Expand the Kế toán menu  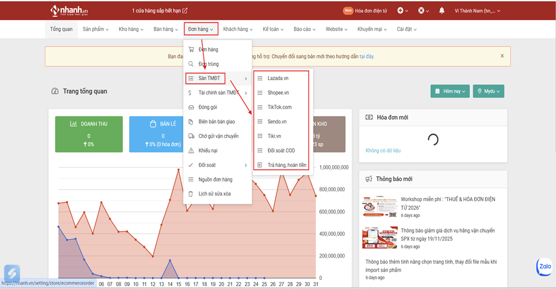[x=273, y=29]
